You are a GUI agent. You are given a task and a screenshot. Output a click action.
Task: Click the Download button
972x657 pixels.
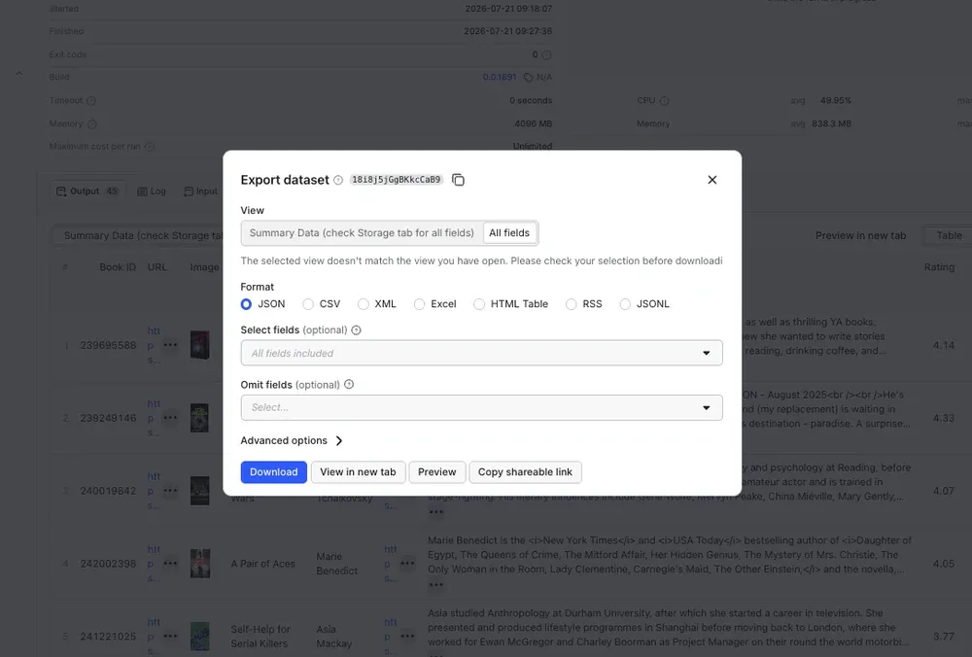274,472
